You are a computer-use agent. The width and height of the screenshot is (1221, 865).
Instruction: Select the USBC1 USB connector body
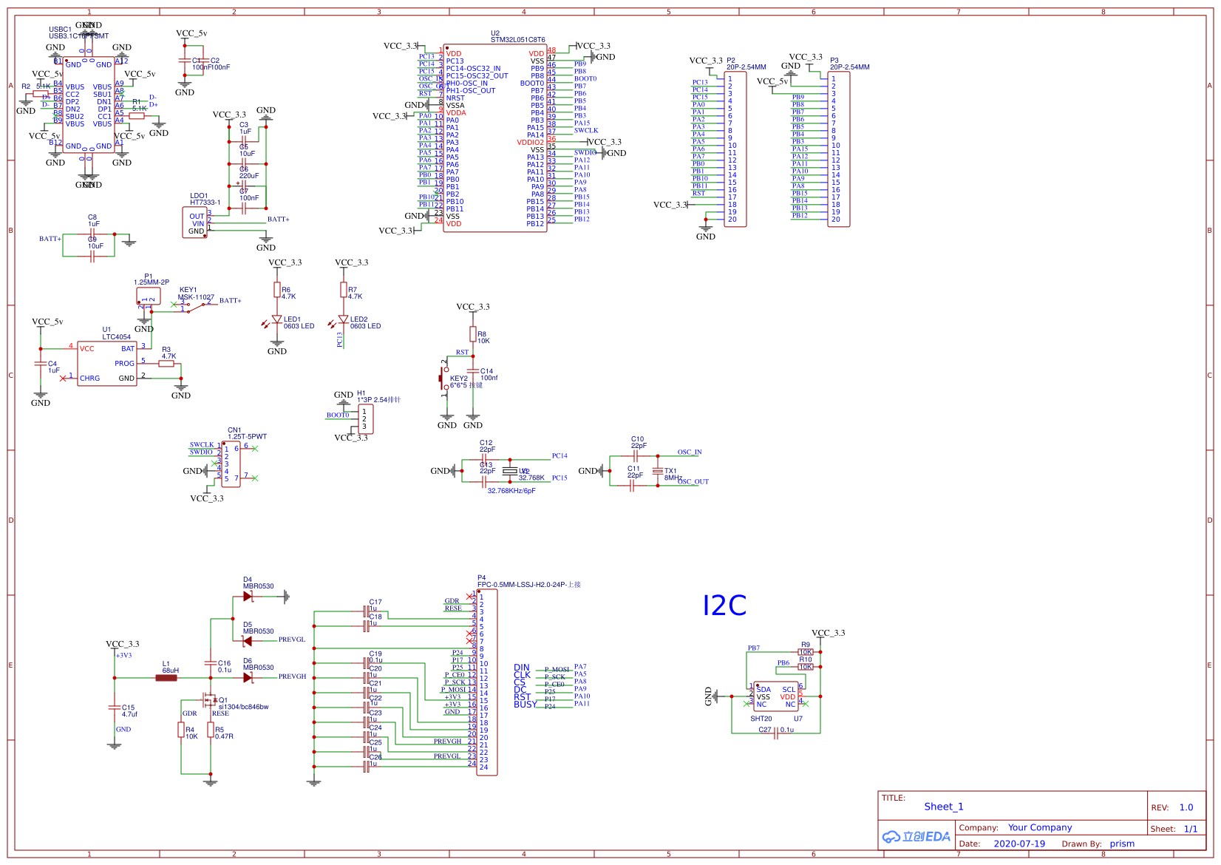[x=89, y=105]
